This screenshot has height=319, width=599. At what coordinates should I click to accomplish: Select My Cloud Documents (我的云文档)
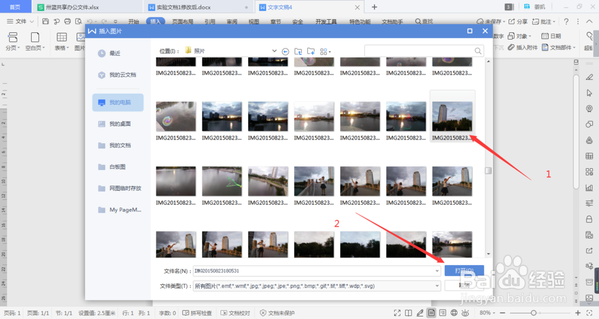(118, 75)
